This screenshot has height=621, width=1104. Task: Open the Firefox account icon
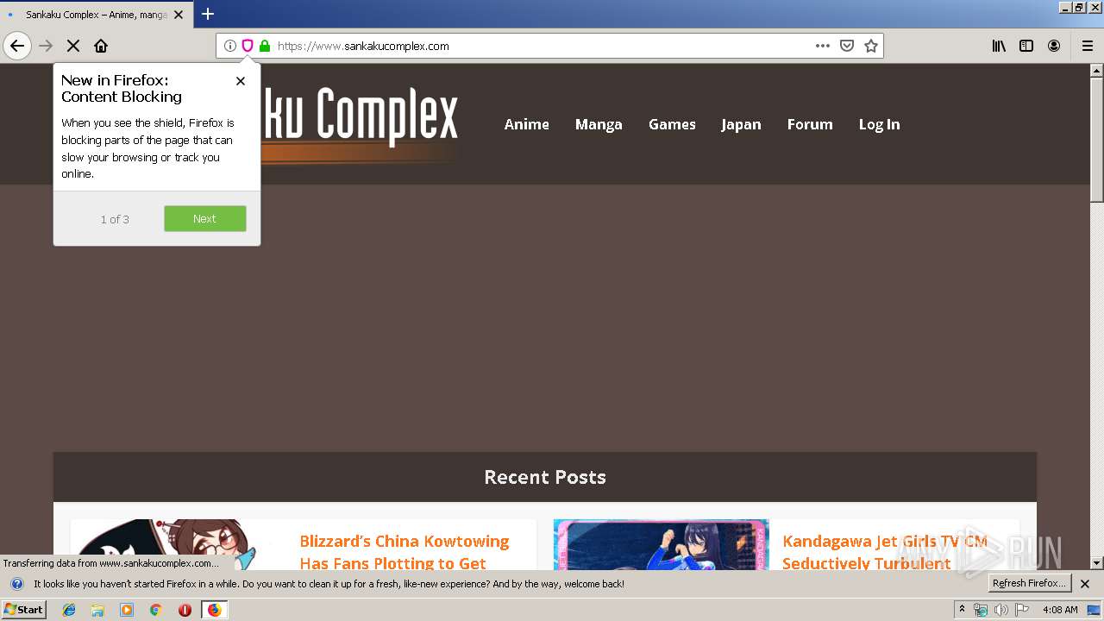(1054, 46)
